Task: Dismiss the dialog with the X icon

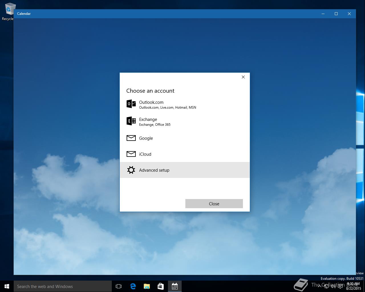Action: (x=243, y=77)
